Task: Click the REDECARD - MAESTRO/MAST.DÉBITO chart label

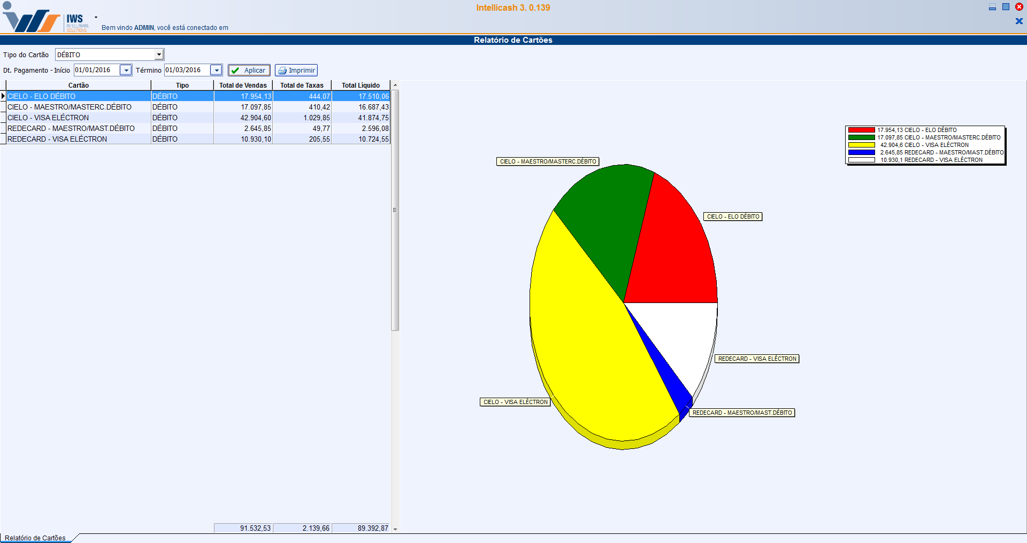Action: tap(742, 413)
